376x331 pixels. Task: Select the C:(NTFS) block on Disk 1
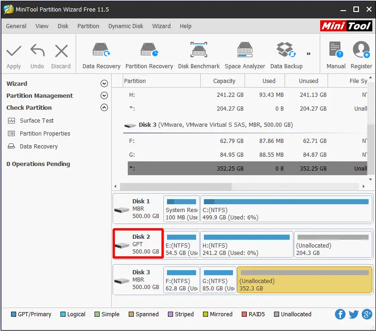tap(286, 209)
